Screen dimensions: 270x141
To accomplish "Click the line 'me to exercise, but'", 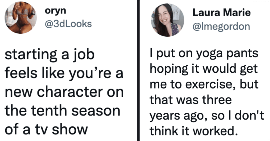I will (204, 85).
